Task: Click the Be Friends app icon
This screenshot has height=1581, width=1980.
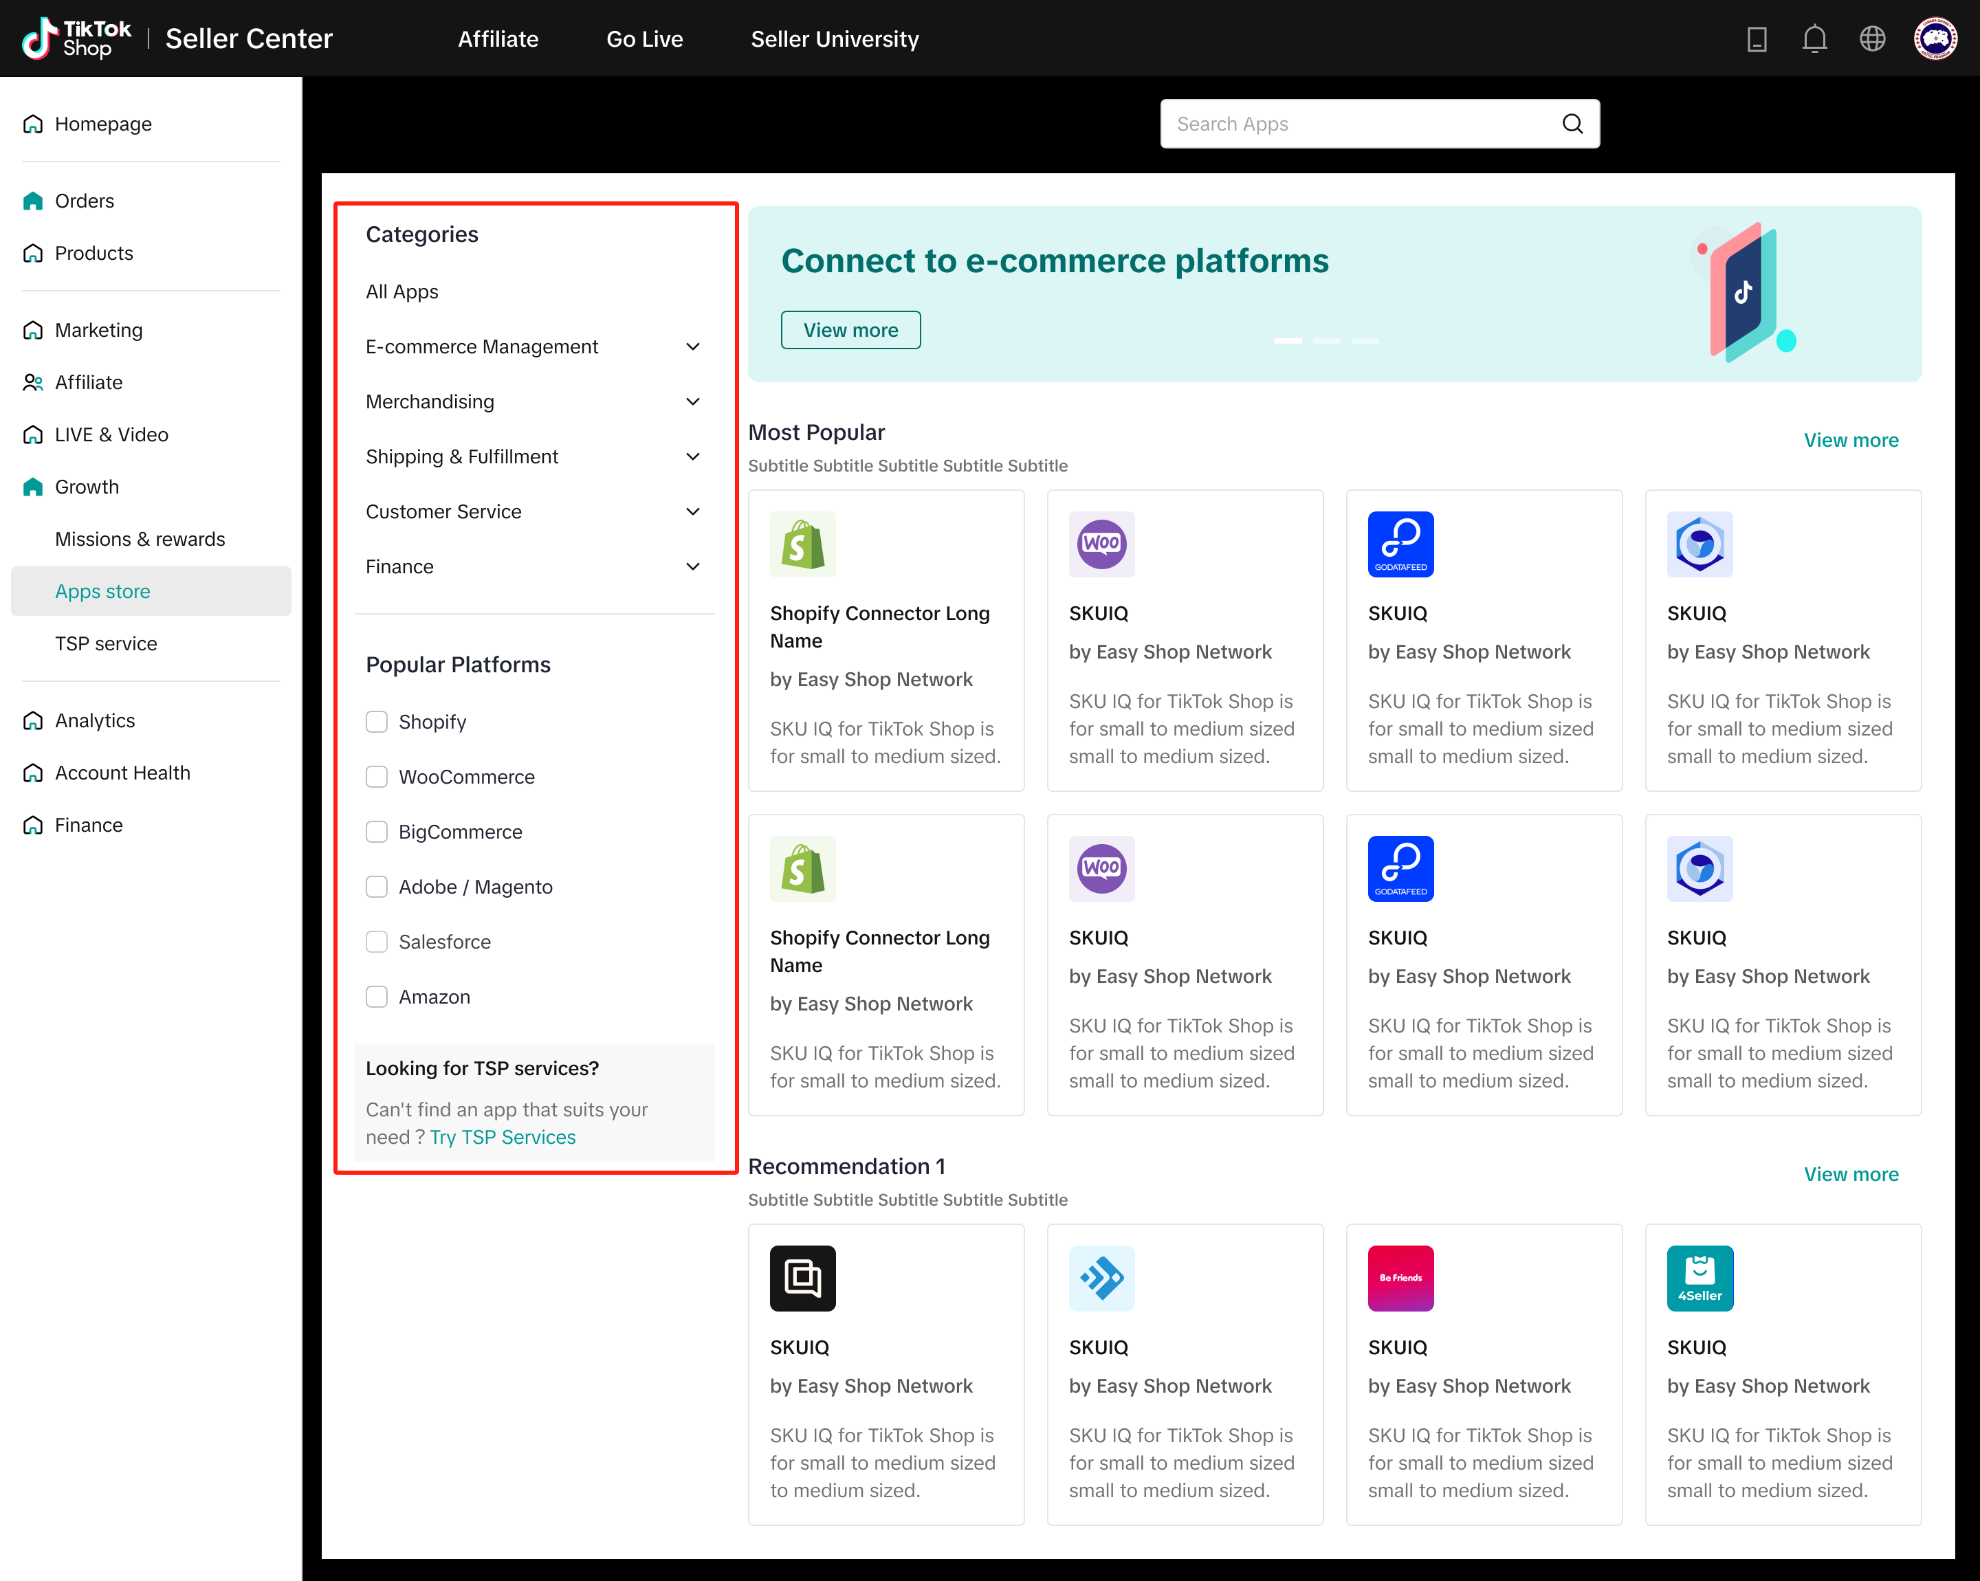Action: coord(1400,1278)
